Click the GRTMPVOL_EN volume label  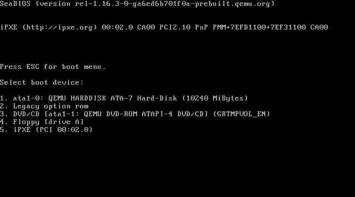(241, 114)
